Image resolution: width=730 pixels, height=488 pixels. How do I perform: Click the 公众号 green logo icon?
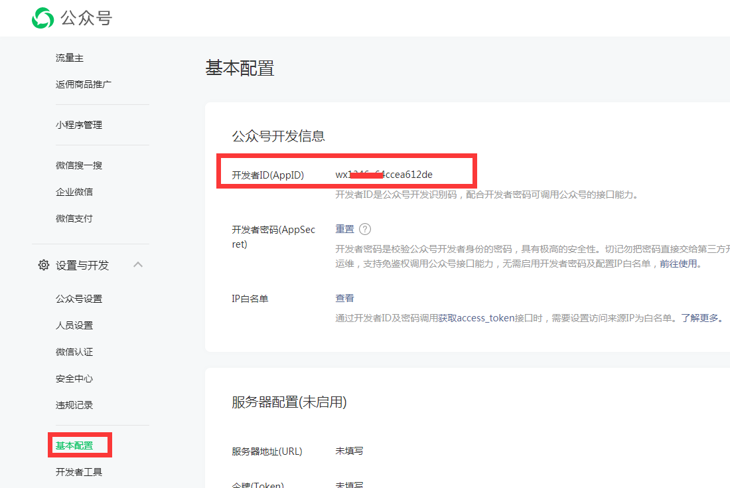point(42,18)
